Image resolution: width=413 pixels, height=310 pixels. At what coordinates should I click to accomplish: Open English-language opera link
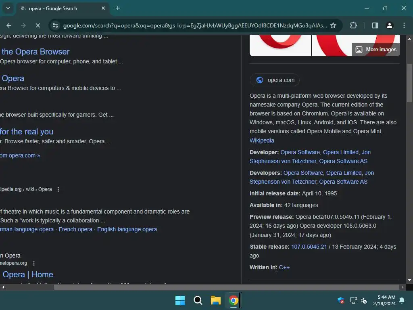(127, 229)
